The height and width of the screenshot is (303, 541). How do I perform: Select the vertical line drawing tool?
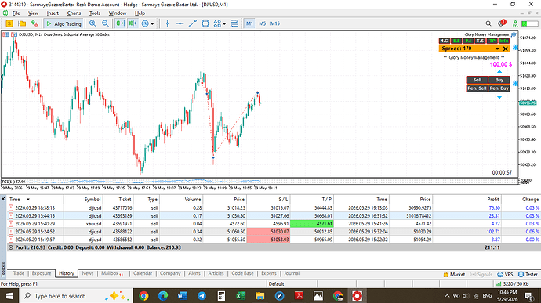[x=167, y=23]
